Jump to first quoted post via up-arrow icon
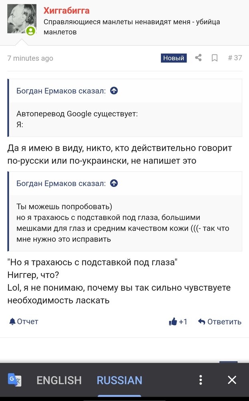The image size is (249, 401). (x=114, y=91)
